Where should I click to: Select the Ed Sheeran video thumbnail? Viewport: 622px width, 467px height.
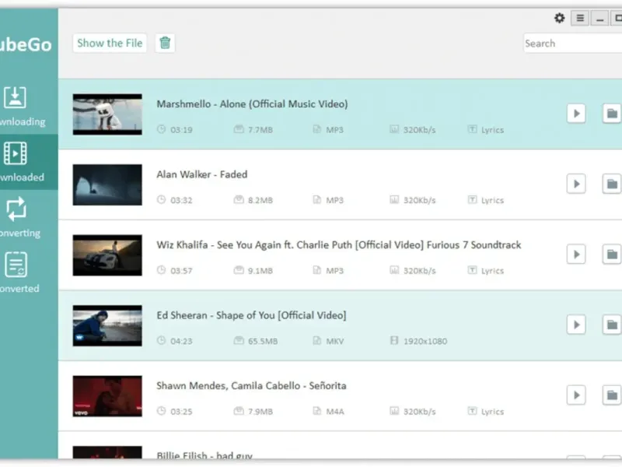click(107, 325)
